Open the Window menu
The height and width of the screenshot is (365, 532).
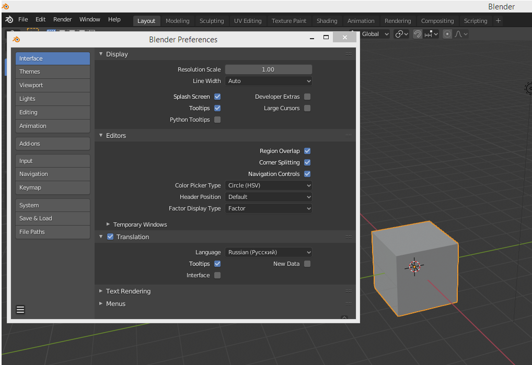89,19
